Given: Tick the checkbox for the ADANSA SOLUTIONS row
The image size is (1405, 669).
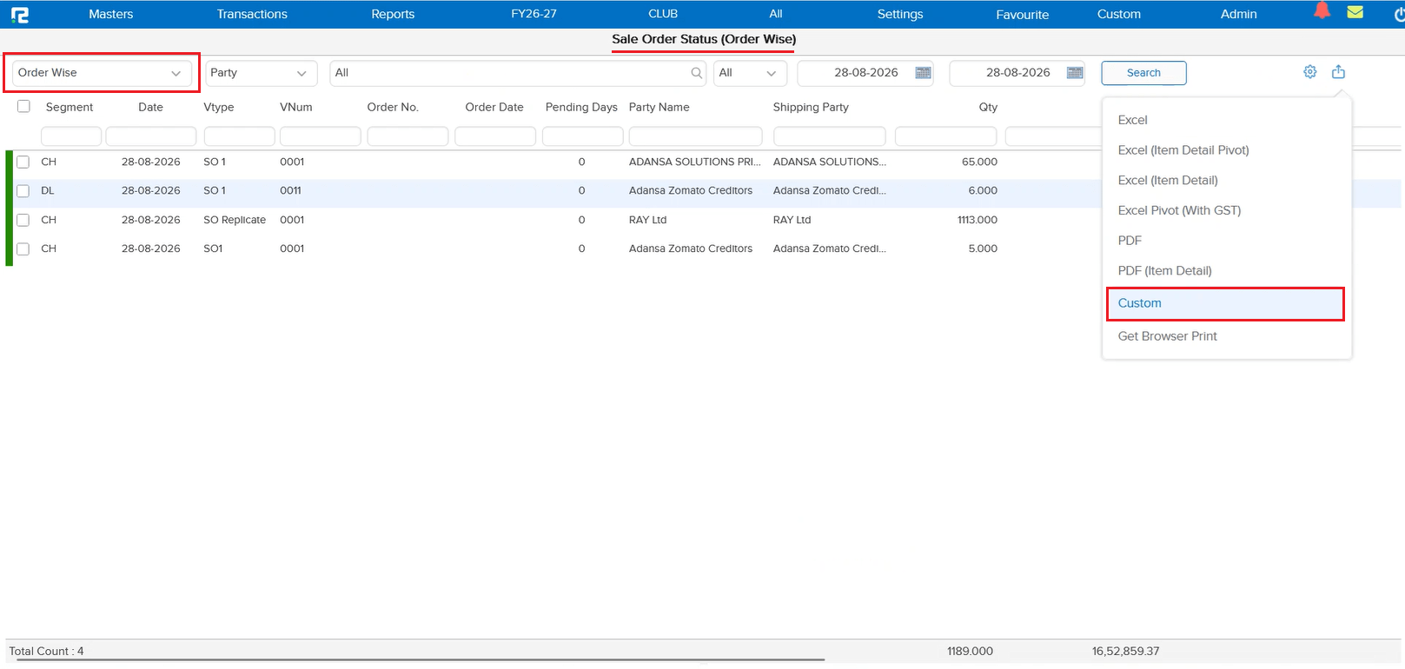Looking at the screenshot, I should [23, 162].
